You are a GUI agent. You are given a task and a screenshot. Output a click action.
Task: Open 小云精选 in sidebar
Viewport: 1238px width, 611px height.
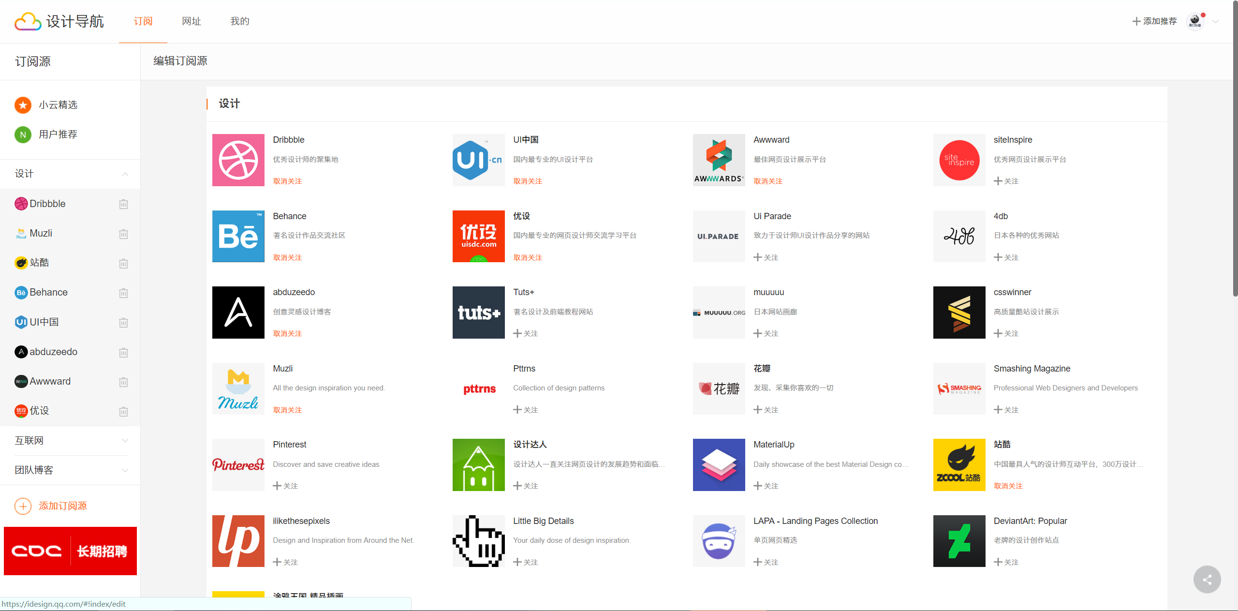[x=58, y=105]
